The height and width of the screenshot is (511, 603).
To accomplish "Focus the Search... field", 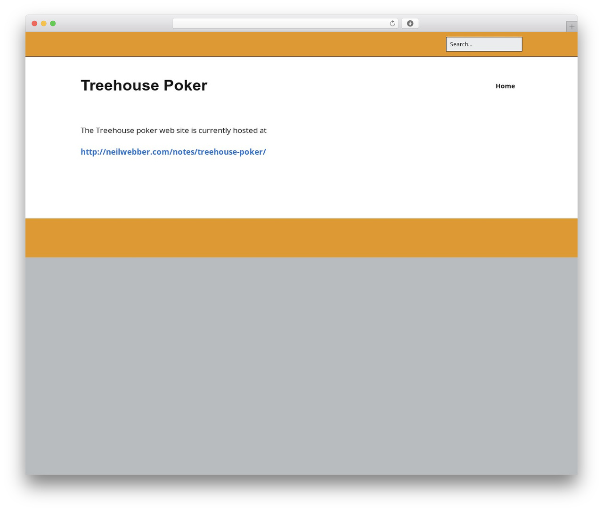I will [x=484, y=44].
